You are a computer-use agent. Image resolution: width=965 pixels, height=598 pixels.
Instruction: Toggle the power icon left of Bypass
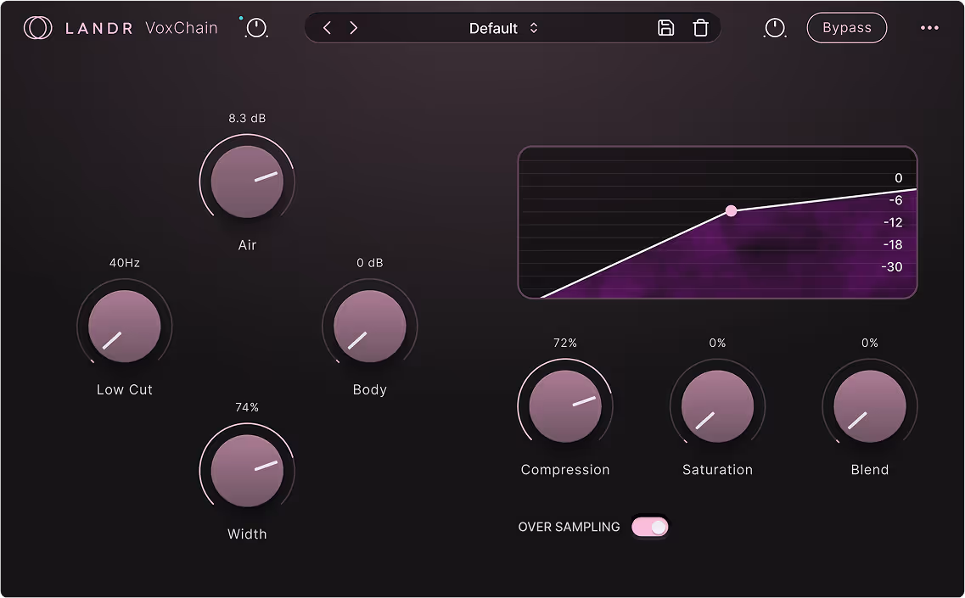pyautogui.click(x=775, y=28)
